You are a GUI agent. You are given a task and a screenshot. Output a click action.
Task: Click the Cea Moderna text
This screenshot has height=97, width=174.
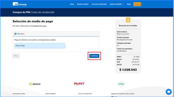tap(122, 51)
